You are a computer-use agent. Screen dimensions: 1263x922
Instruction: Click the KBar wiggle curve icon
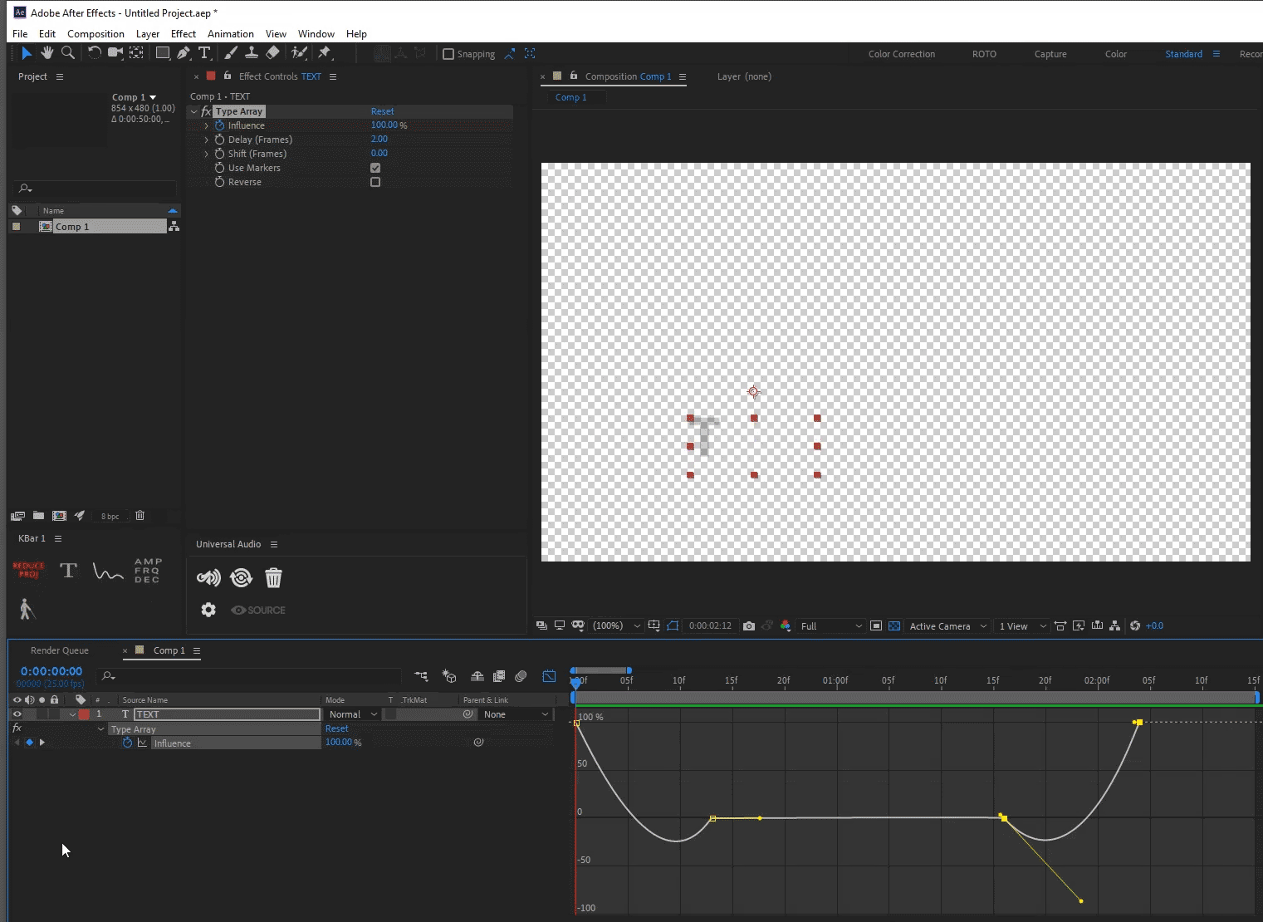pyautogui.click(x=108, y=571)
